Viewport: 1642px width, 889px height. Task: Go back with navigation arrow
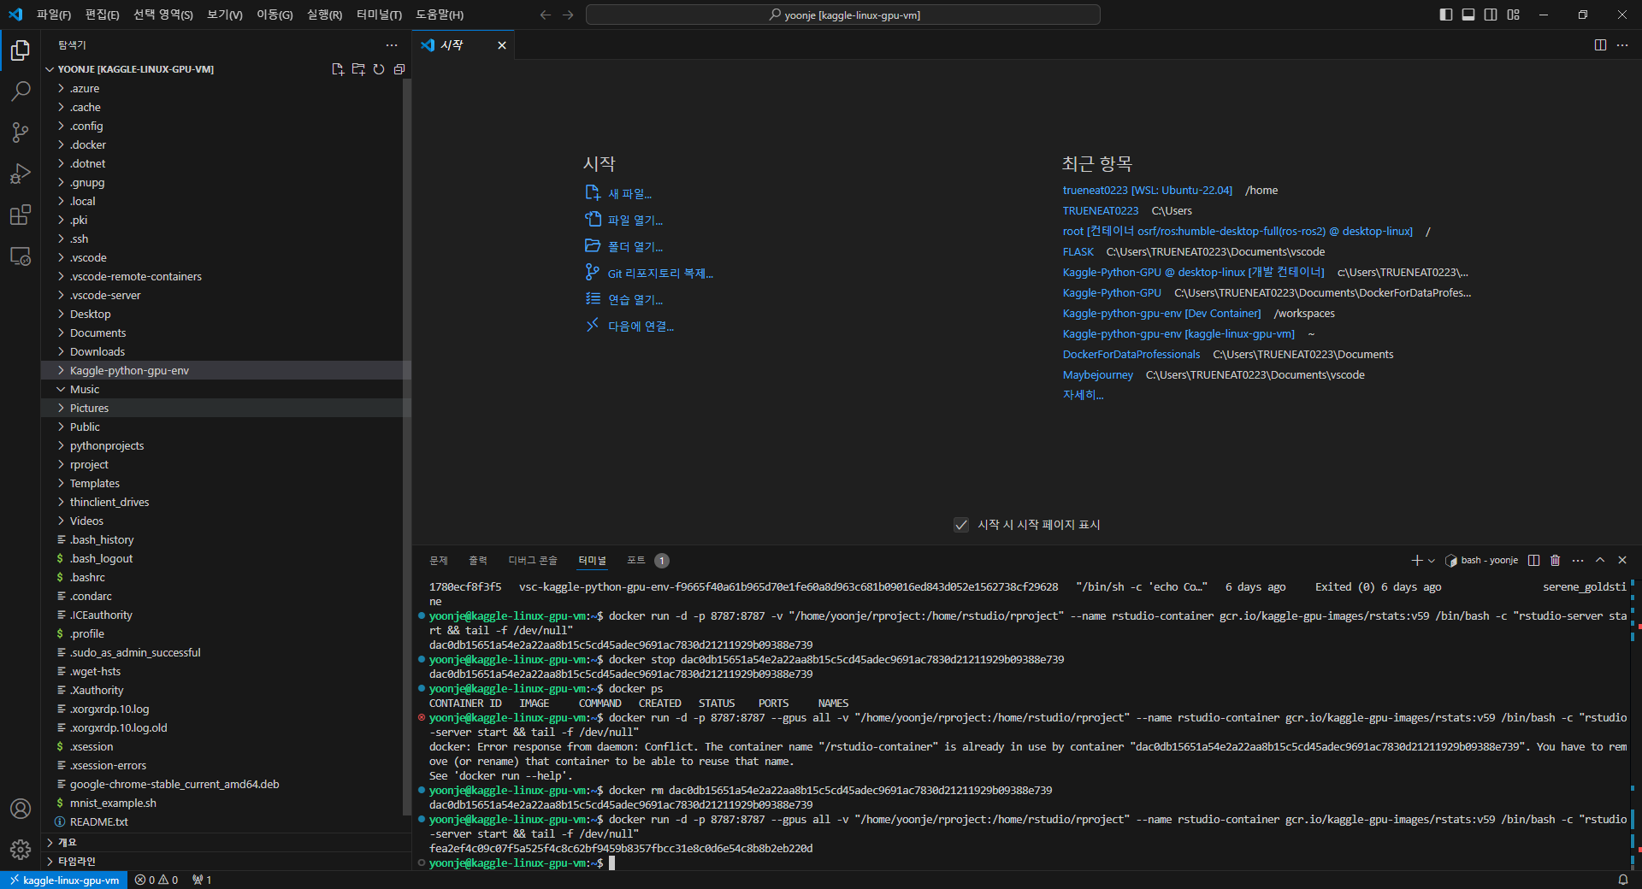[x=546, y=15]
